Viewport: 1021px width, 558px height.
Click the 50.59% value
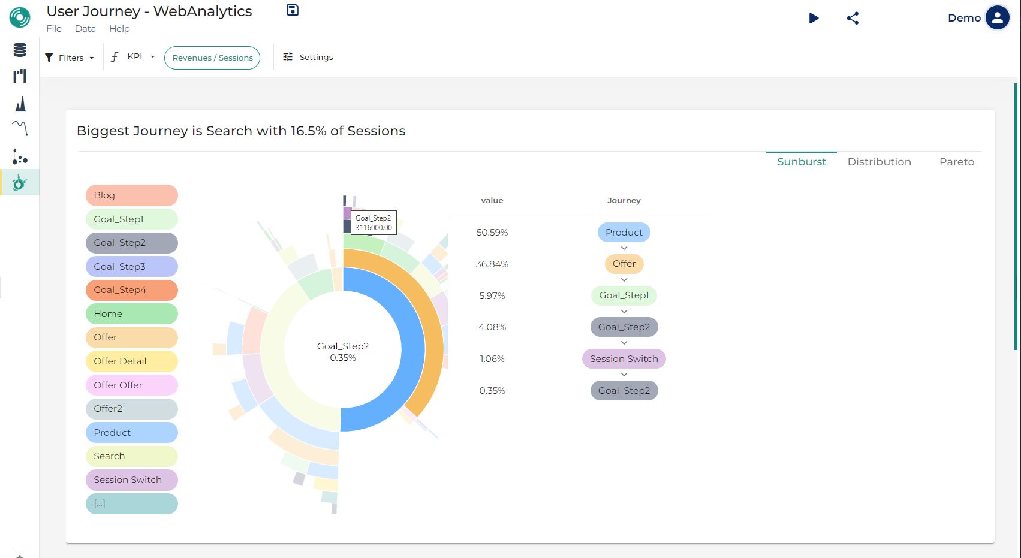(492, 233)
